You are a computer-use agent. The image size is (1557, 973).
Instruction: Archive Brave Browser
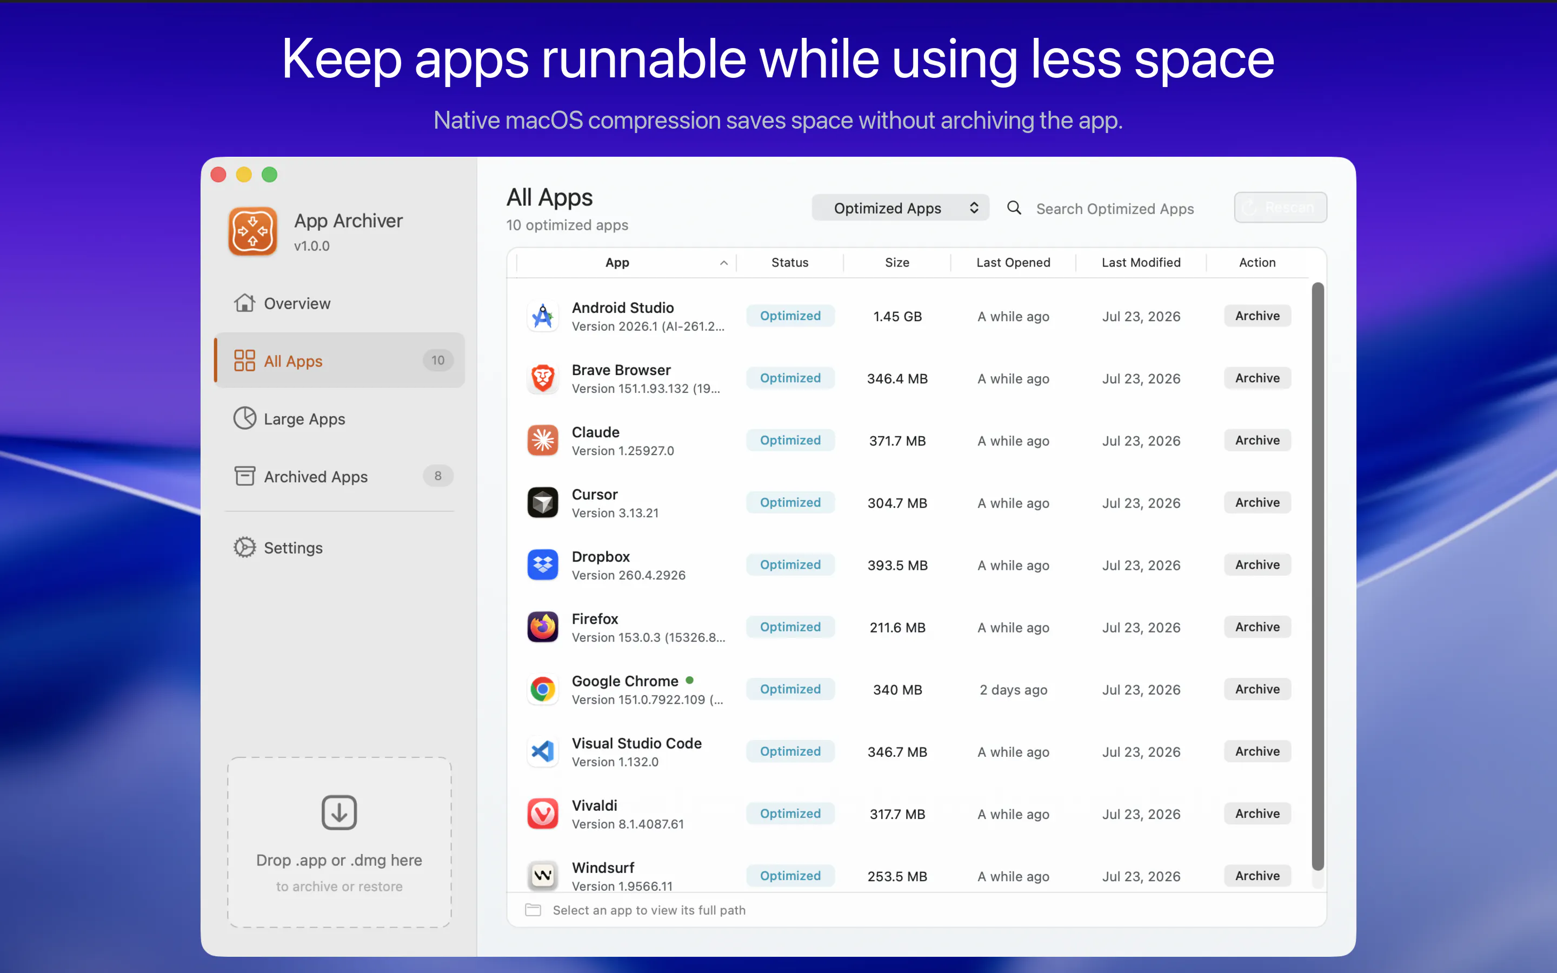coord(1257,378)
